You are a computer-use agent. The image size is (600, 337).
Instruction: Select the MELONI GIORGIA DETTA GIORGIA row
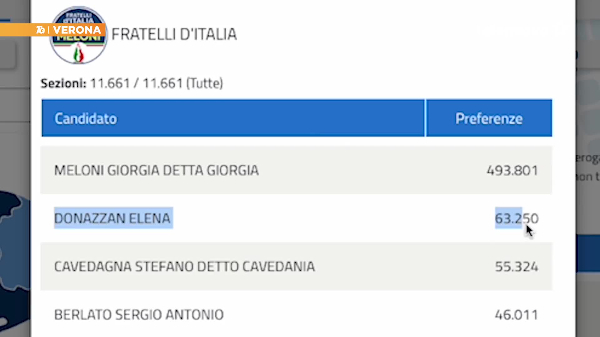[x=156, y=170]
